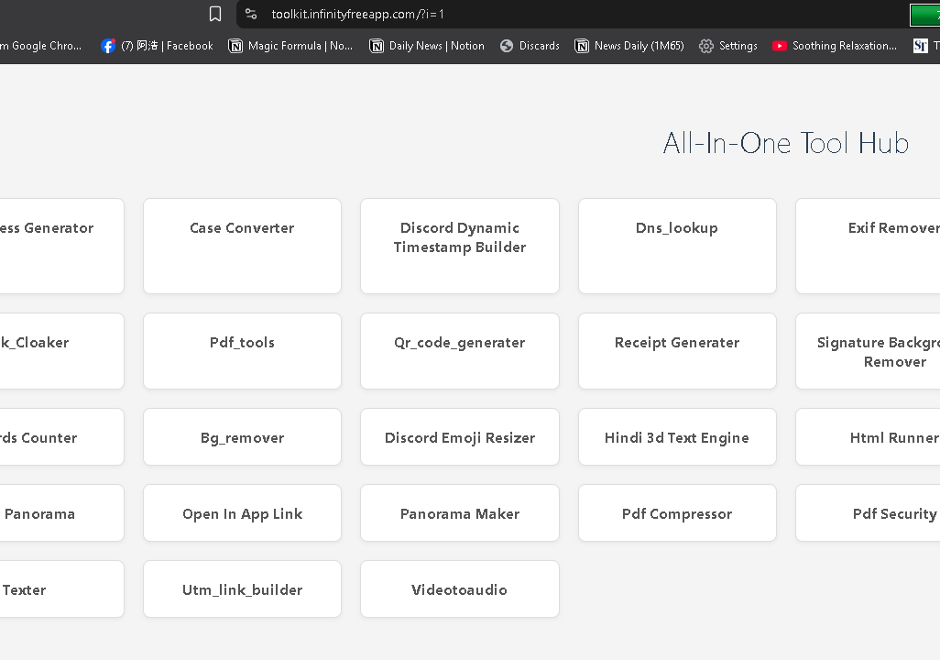Open the Pdf_tools card

point(242,351)
